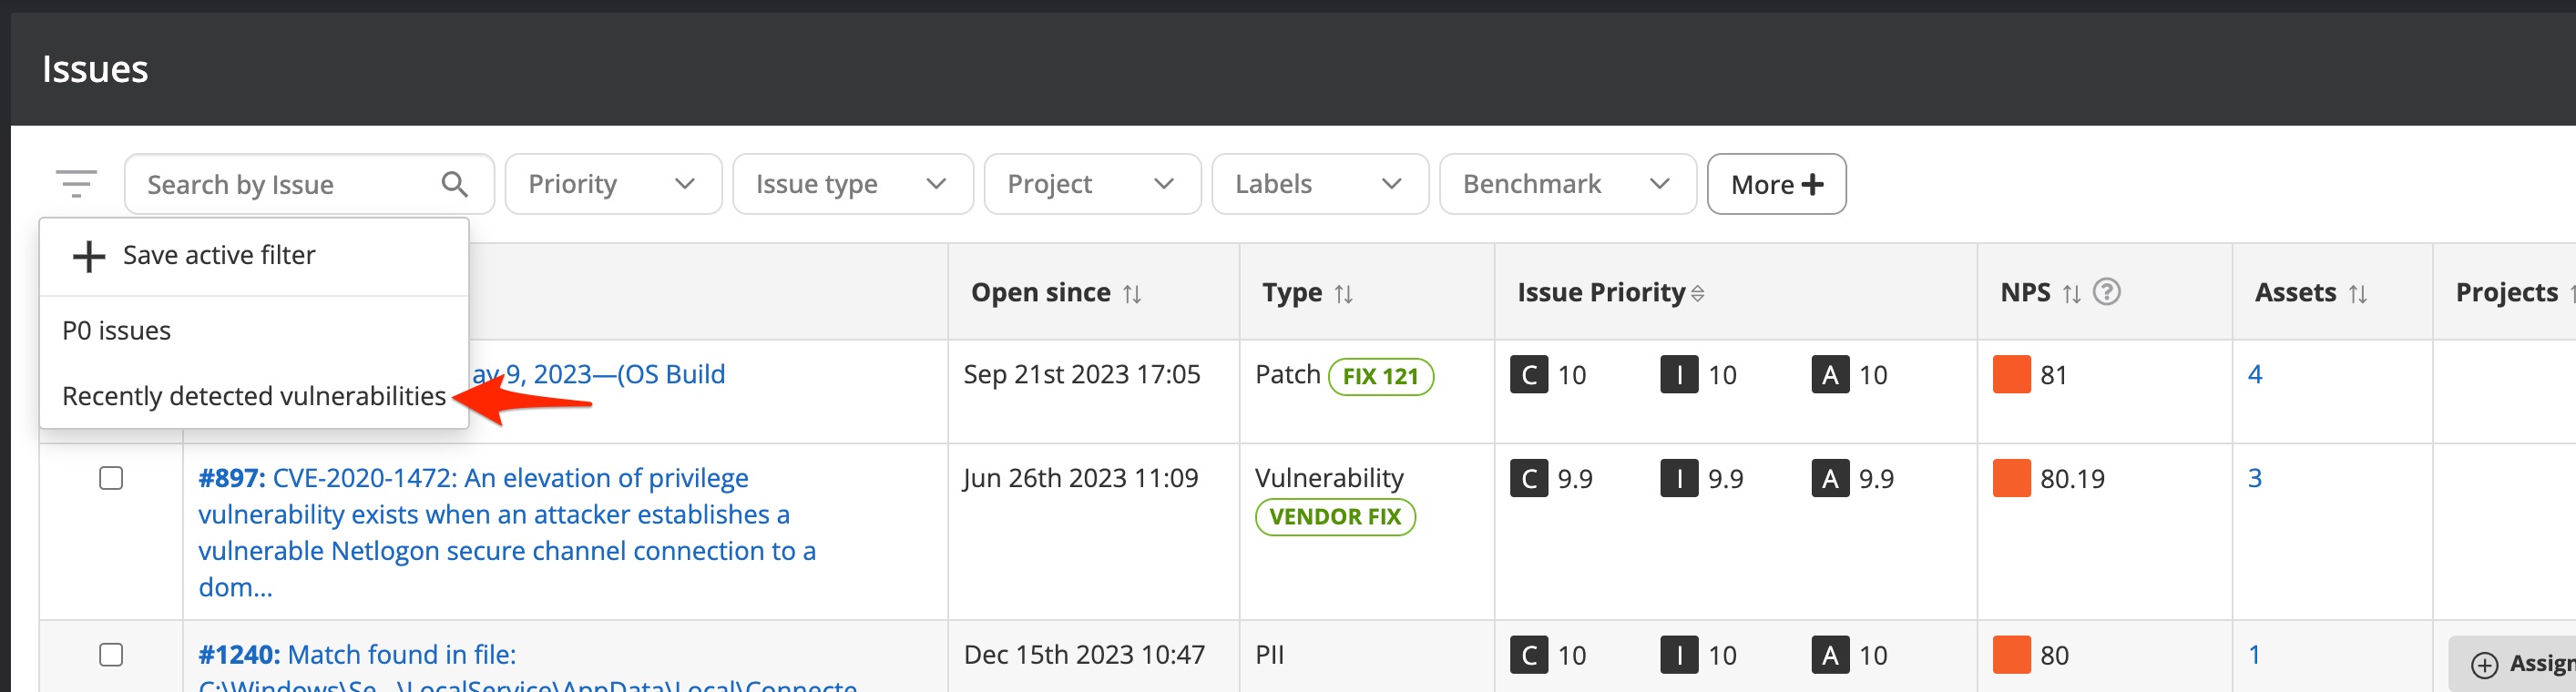
Task: Click the saved filters menu icon
Action: [x=76, y=184]
